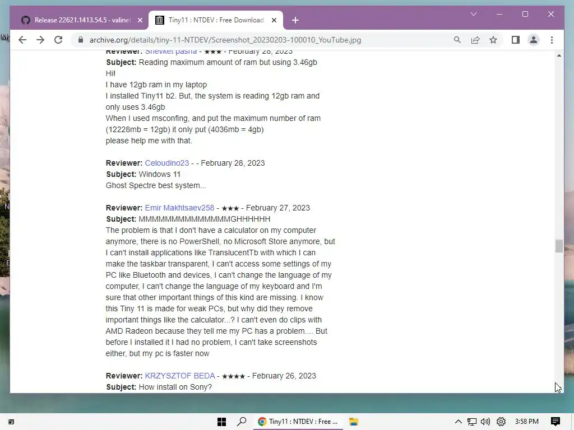Open network status tray icon
574x430 pixels.
click(x=471, y=422)
